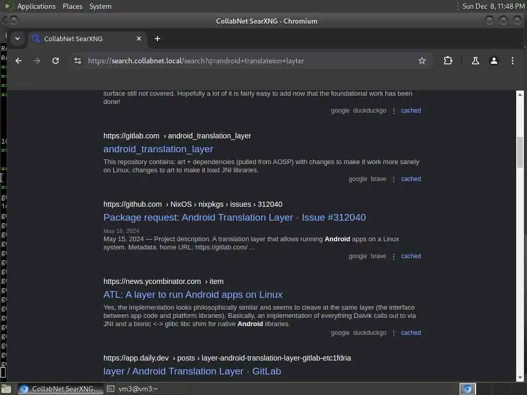527x395 pixels.
Task: Open the Applications menu
Action: (x=37, y=6)
